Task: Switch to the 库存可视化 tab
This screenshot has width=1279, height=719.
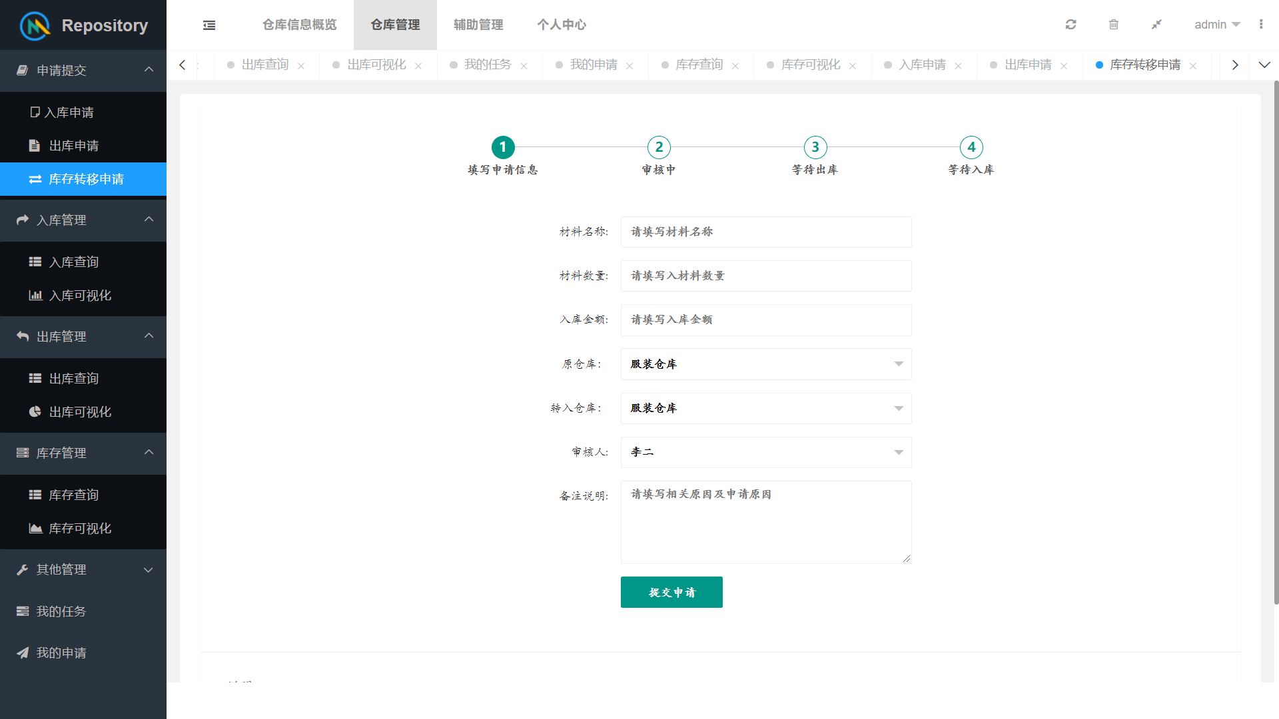Action: (810, 65)
